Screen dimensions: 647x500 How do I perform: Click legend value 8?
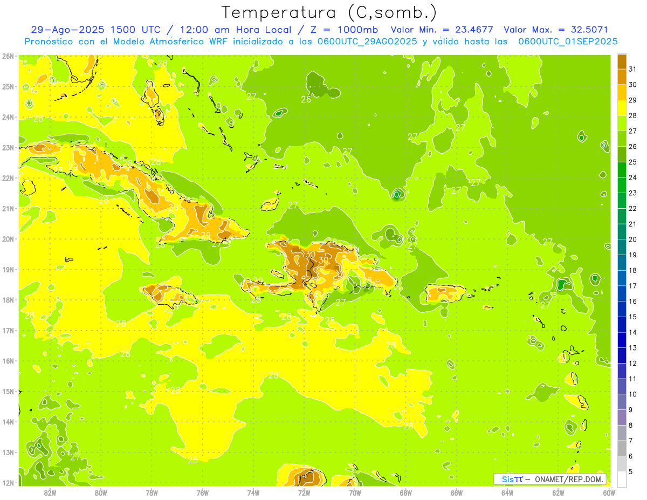[x=631, y=425]
